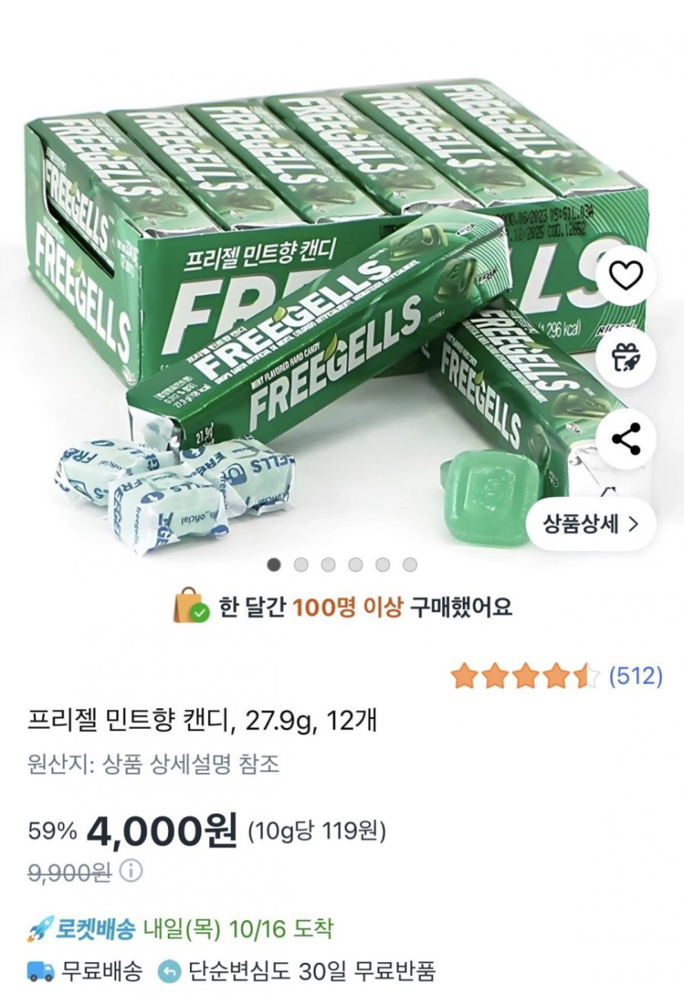Switch to the second image carousel dot
Screen dimensions: 684x994
click(x=301, y=564)
